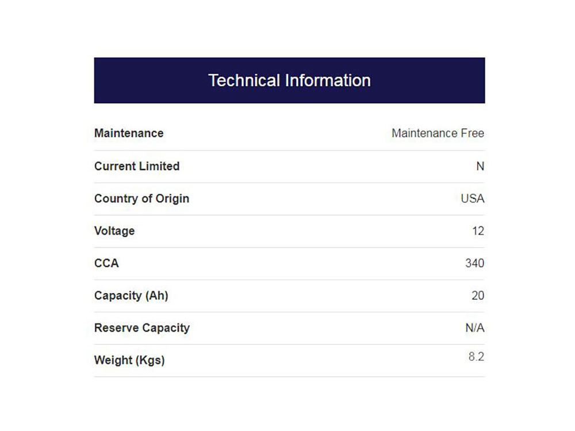
Task: Click the Reserve Capacity value N/A
Action: click(x=475, y=328)
